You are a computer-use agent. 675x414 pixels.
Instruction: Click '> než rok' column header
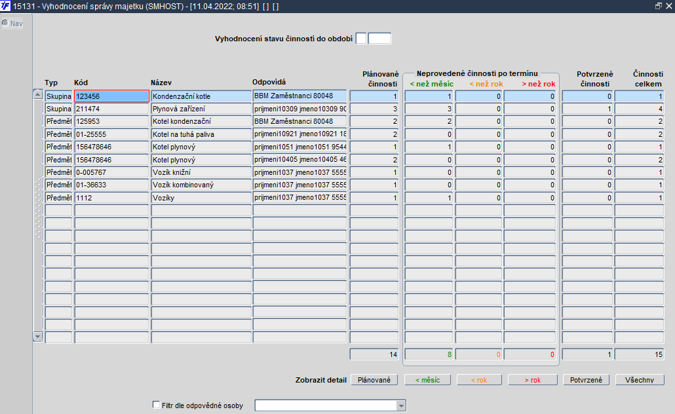click(x=539, y=84)
